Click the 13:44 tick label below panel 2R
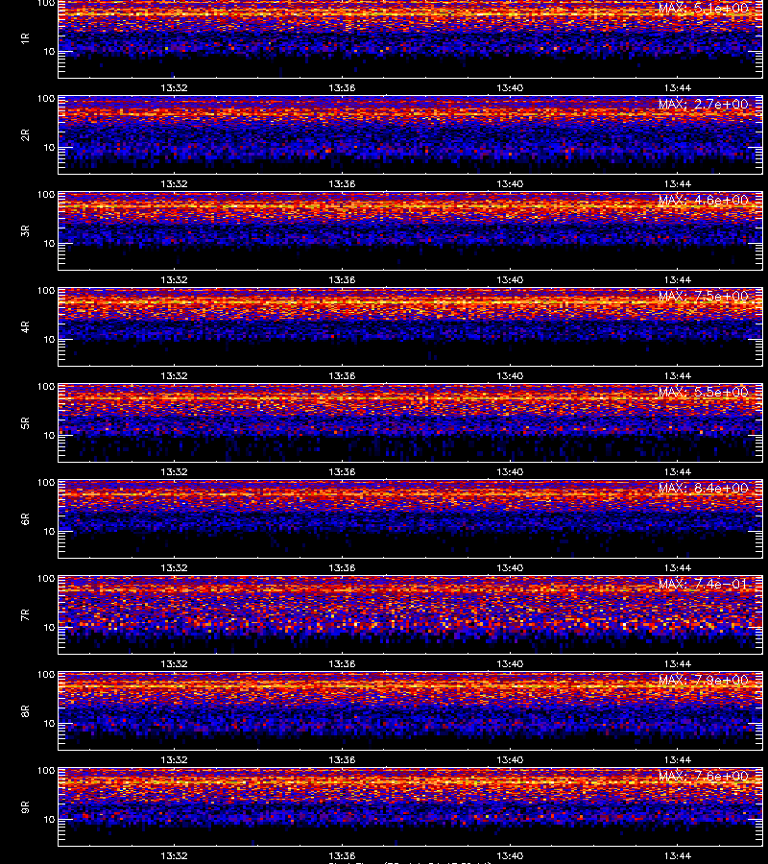Image resolution: width=768 pixels, height=864 pixels. pyautogui.click(x=678, y=183)
